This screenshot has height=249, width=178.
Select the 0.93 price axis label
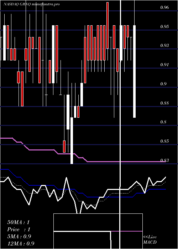coord(164,46)
